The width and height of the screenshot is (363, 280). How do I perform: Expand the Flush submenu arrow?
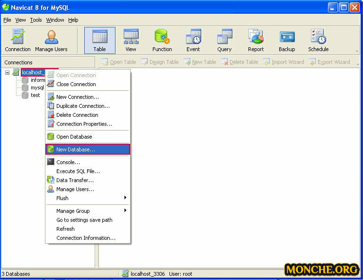pyautogui.click(x=125, y=198)
